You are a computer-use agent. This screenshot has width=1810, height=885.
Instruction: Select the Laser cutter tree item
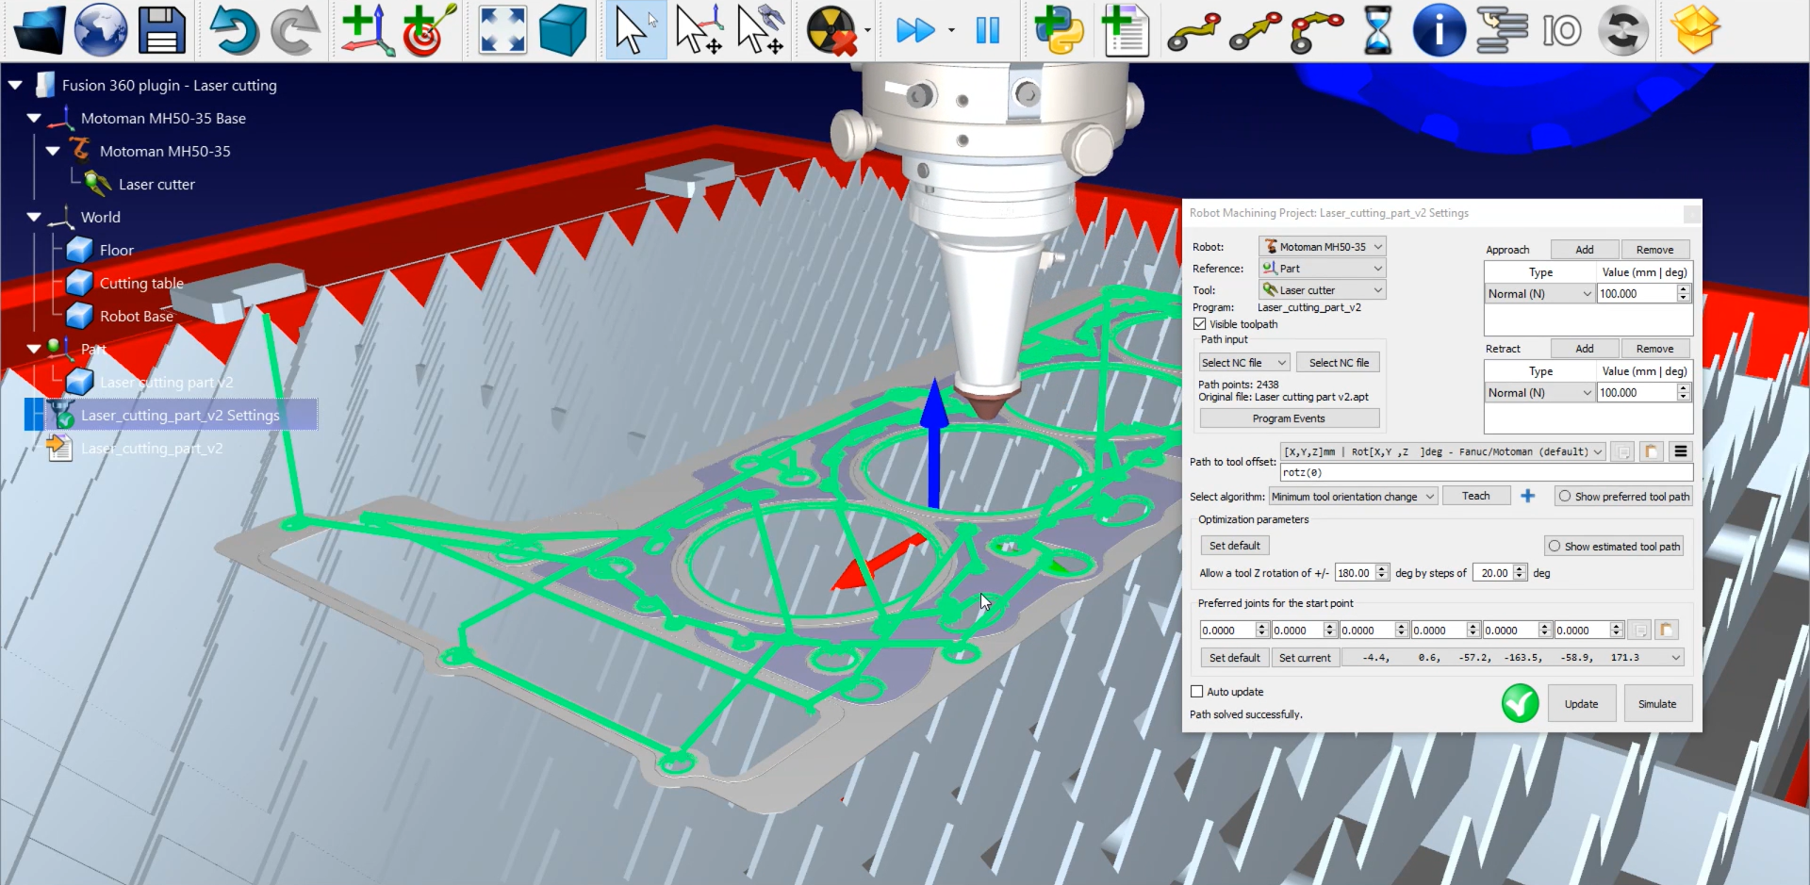tap(156, 184)
